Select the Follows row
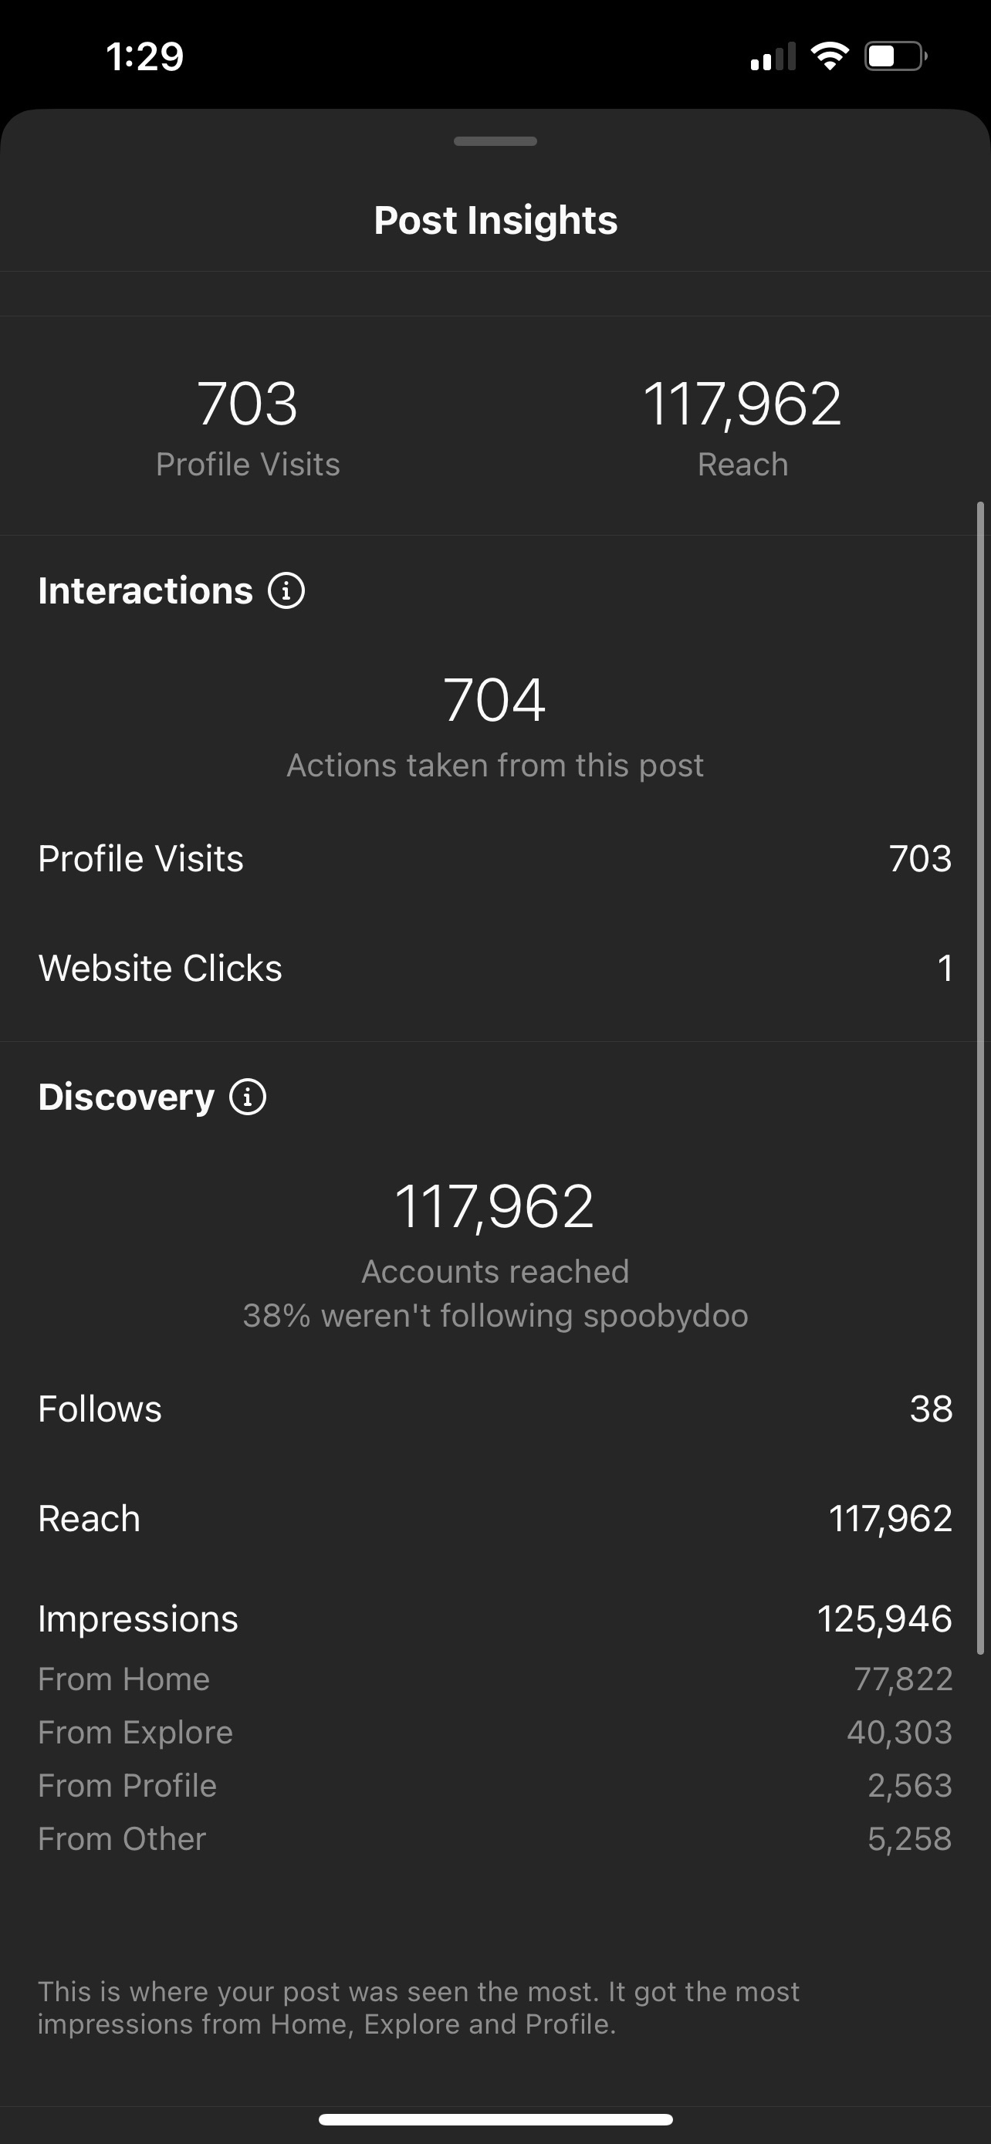 click(495, 1409)
